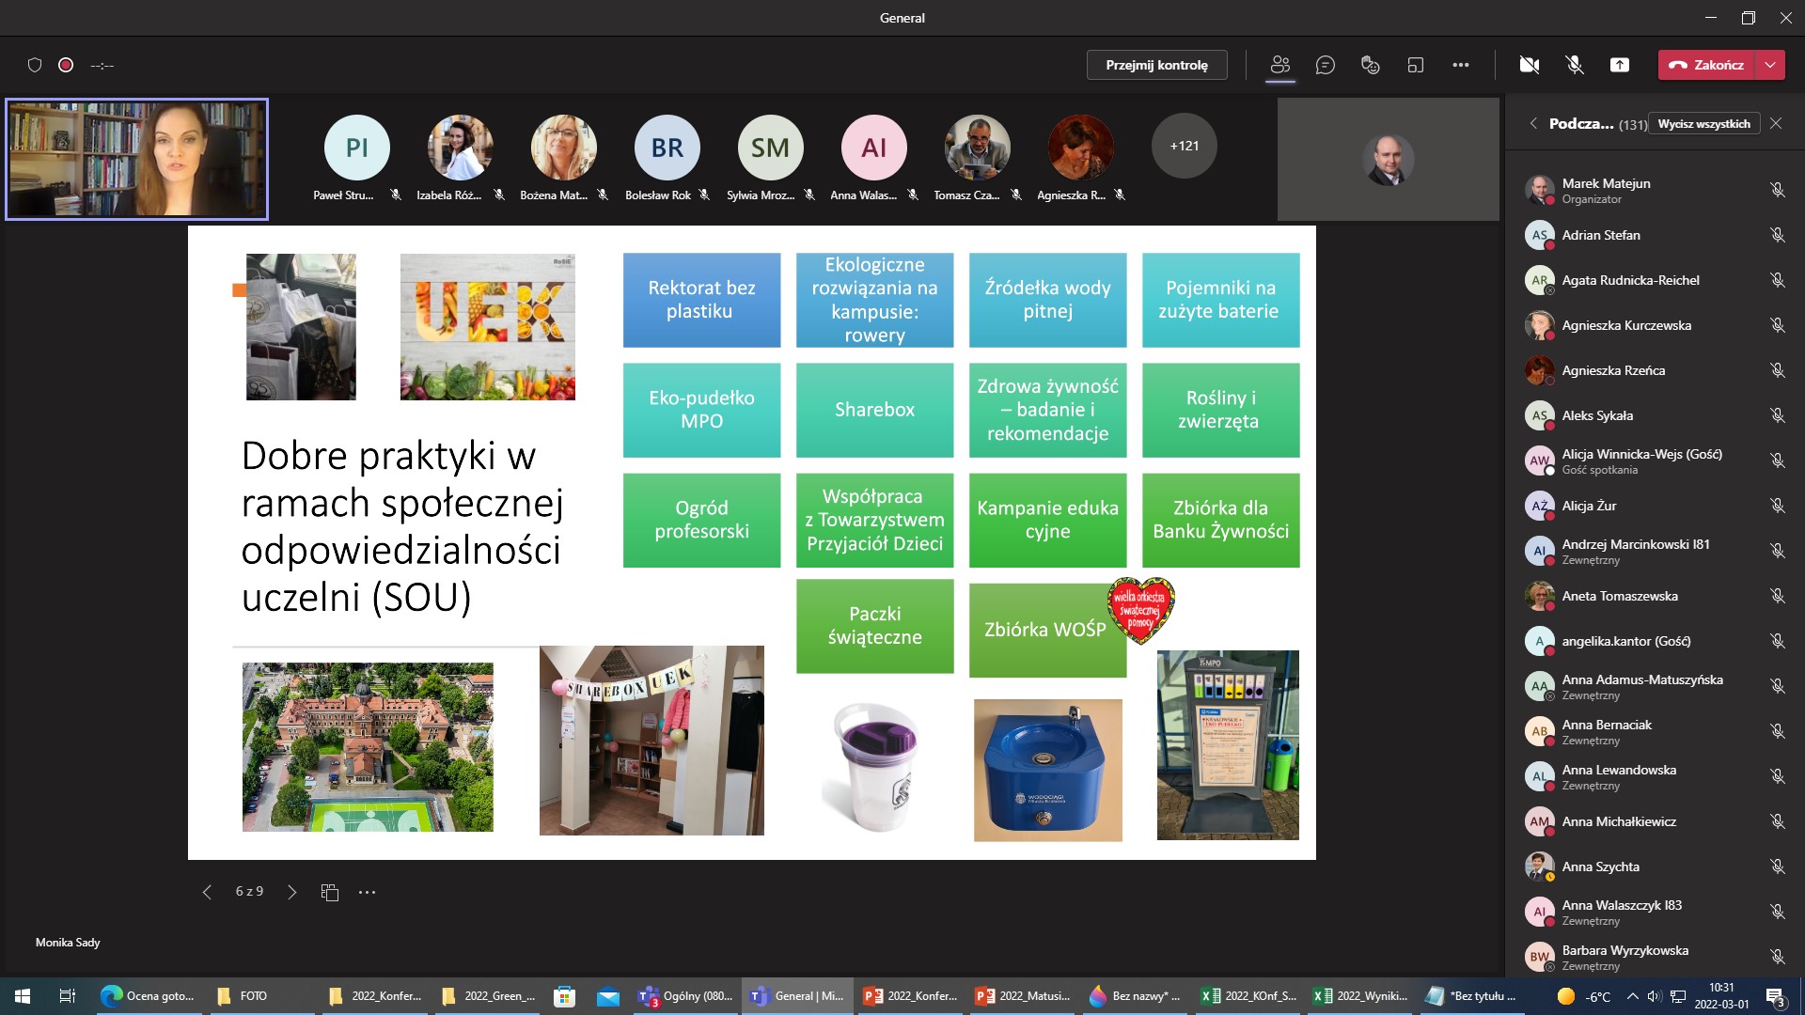Viewport: 1805px width, 1015px height.
Task: Unmute the microphone icon in the toolbar
Action: (x=1575, y=65)
